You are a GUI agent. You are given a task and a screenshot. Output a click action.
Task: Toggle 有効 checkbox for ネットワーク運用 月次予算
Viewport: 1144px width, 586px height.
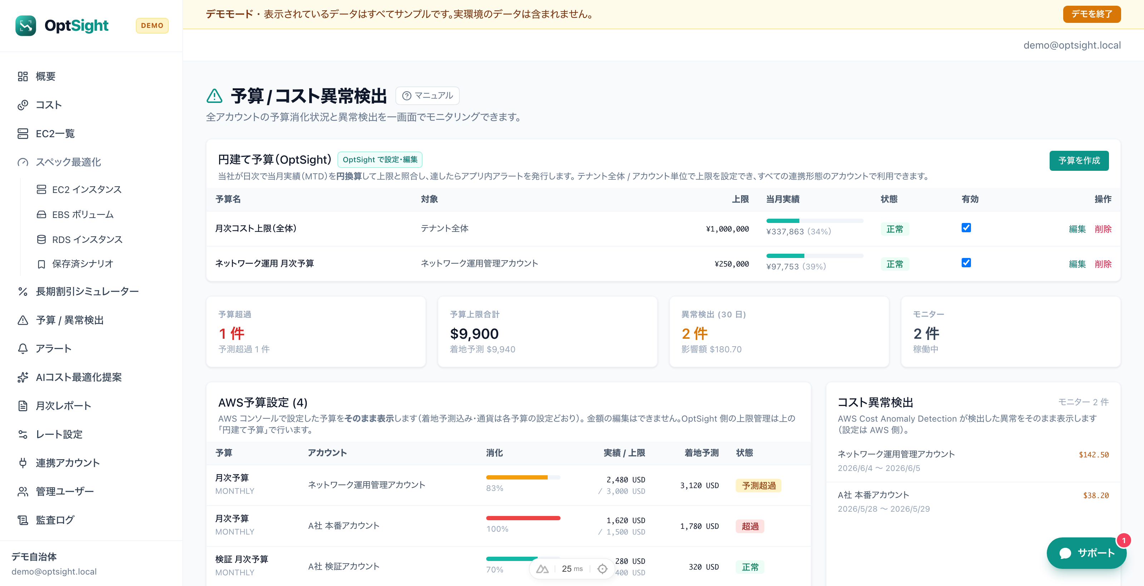[966, 263]
